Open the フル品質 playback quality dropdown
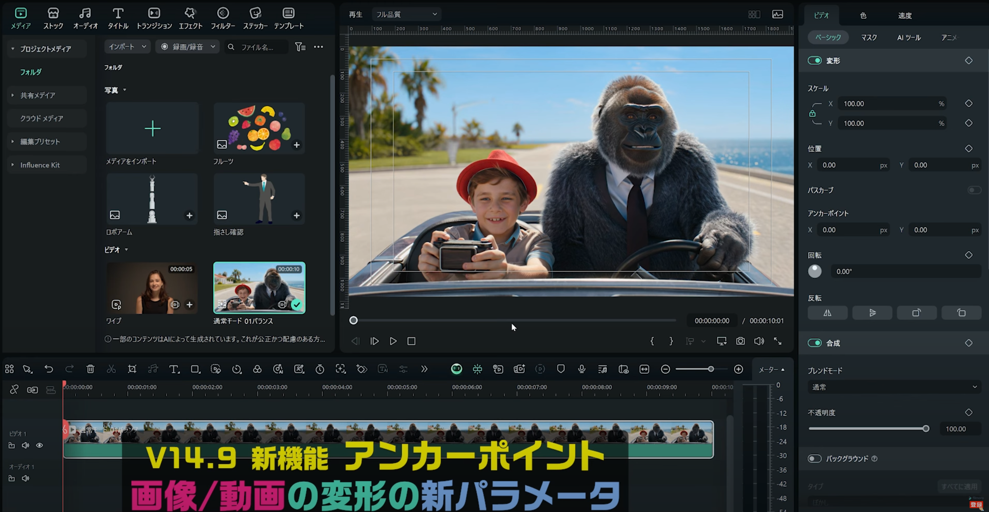The width and height of the screenshot is (989, 512). pos(406,14)
